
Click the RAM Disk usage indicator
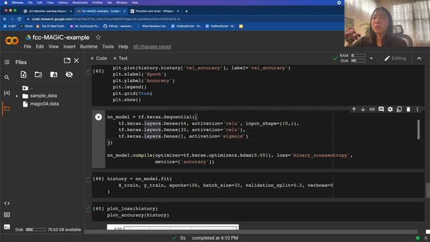(x=352, y=58)
